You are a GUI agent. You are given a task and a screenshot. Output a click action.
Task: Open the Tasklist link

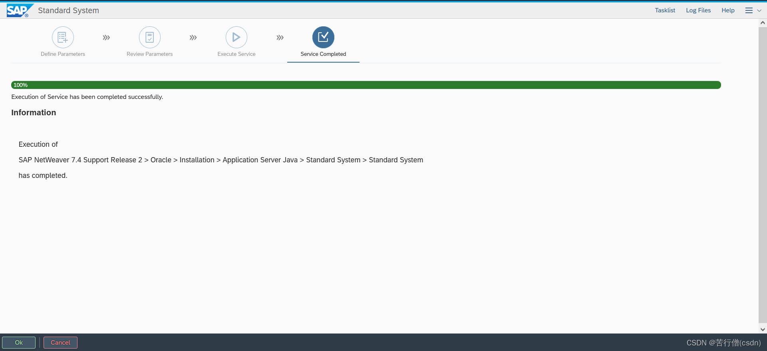[665, 10]
